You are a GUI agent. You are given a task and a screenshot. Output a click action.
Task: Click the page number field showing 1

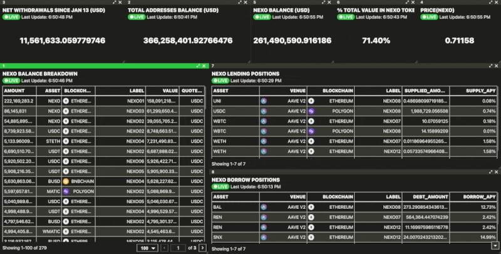[178, 248]
